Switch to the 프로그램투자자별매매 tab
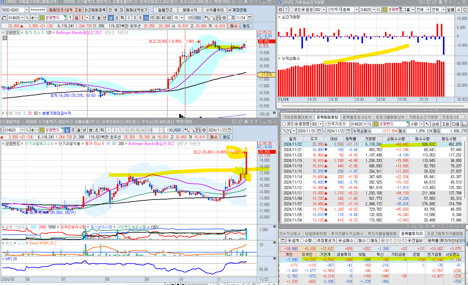This screenshot has width=468, height=285. [444, 234]
